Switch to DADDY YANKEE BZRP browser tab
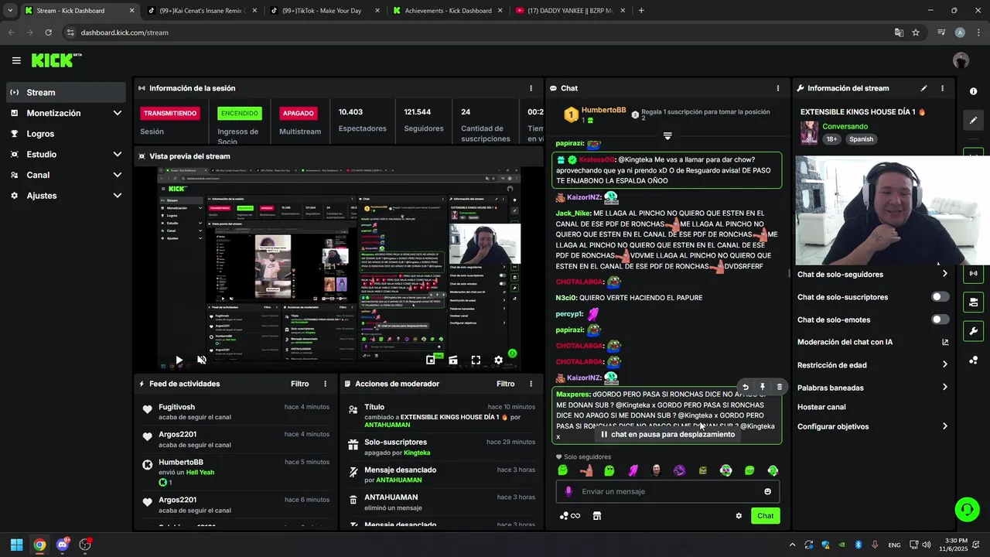The image size is (990, 557). pos(571,11)
